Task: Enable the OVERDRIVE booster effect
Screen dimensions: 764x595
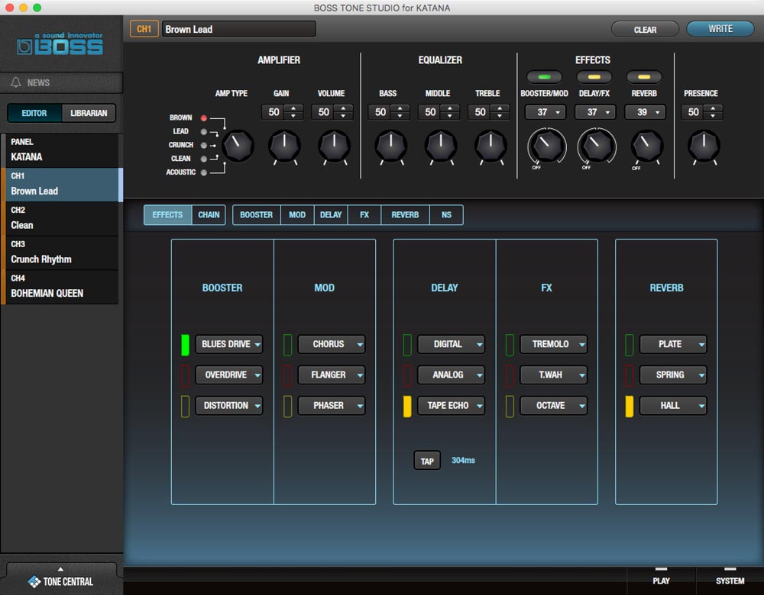Action: 186,375
